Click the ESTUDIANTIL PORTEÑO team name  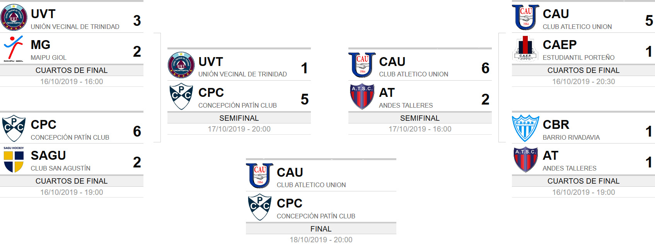click(x=578, y=57)
